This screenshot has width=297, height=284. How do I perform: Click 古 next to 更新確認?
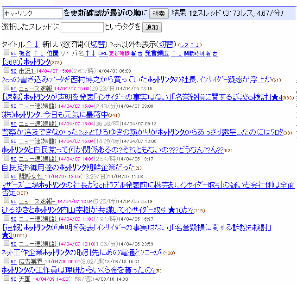click(x=140, y=54)
